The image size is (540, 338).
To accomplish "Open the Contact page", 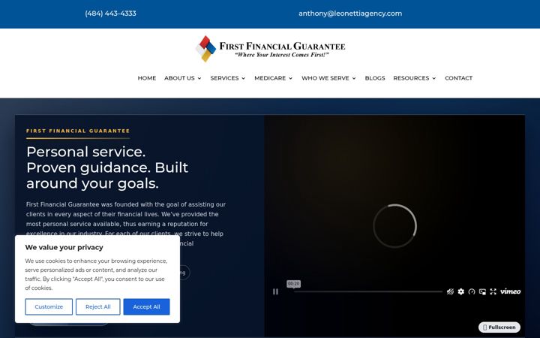I will [x=459, y=78].
